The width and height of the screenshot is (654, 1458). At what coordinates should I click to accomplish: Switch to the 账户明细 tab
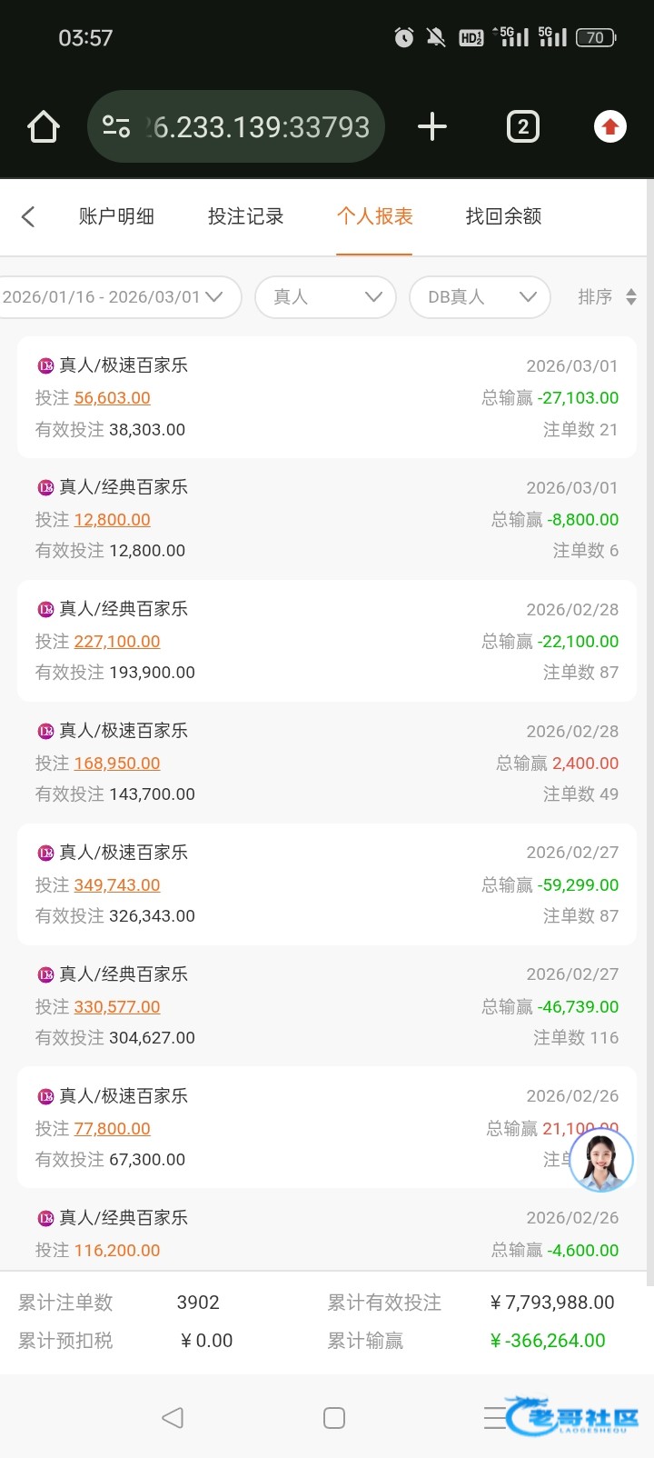pos(116,216)
